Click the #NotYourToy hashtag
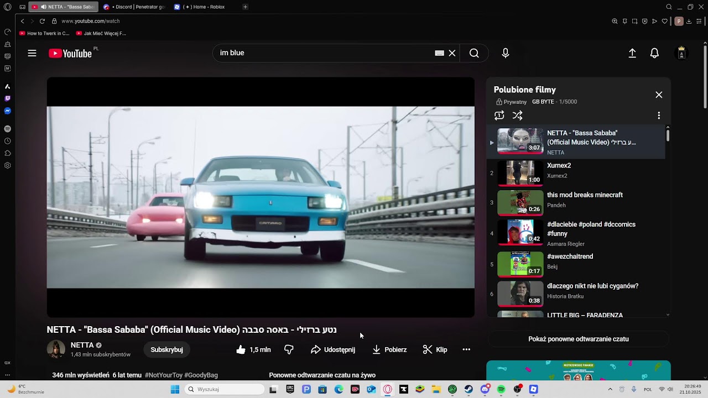 click(164, 375)
